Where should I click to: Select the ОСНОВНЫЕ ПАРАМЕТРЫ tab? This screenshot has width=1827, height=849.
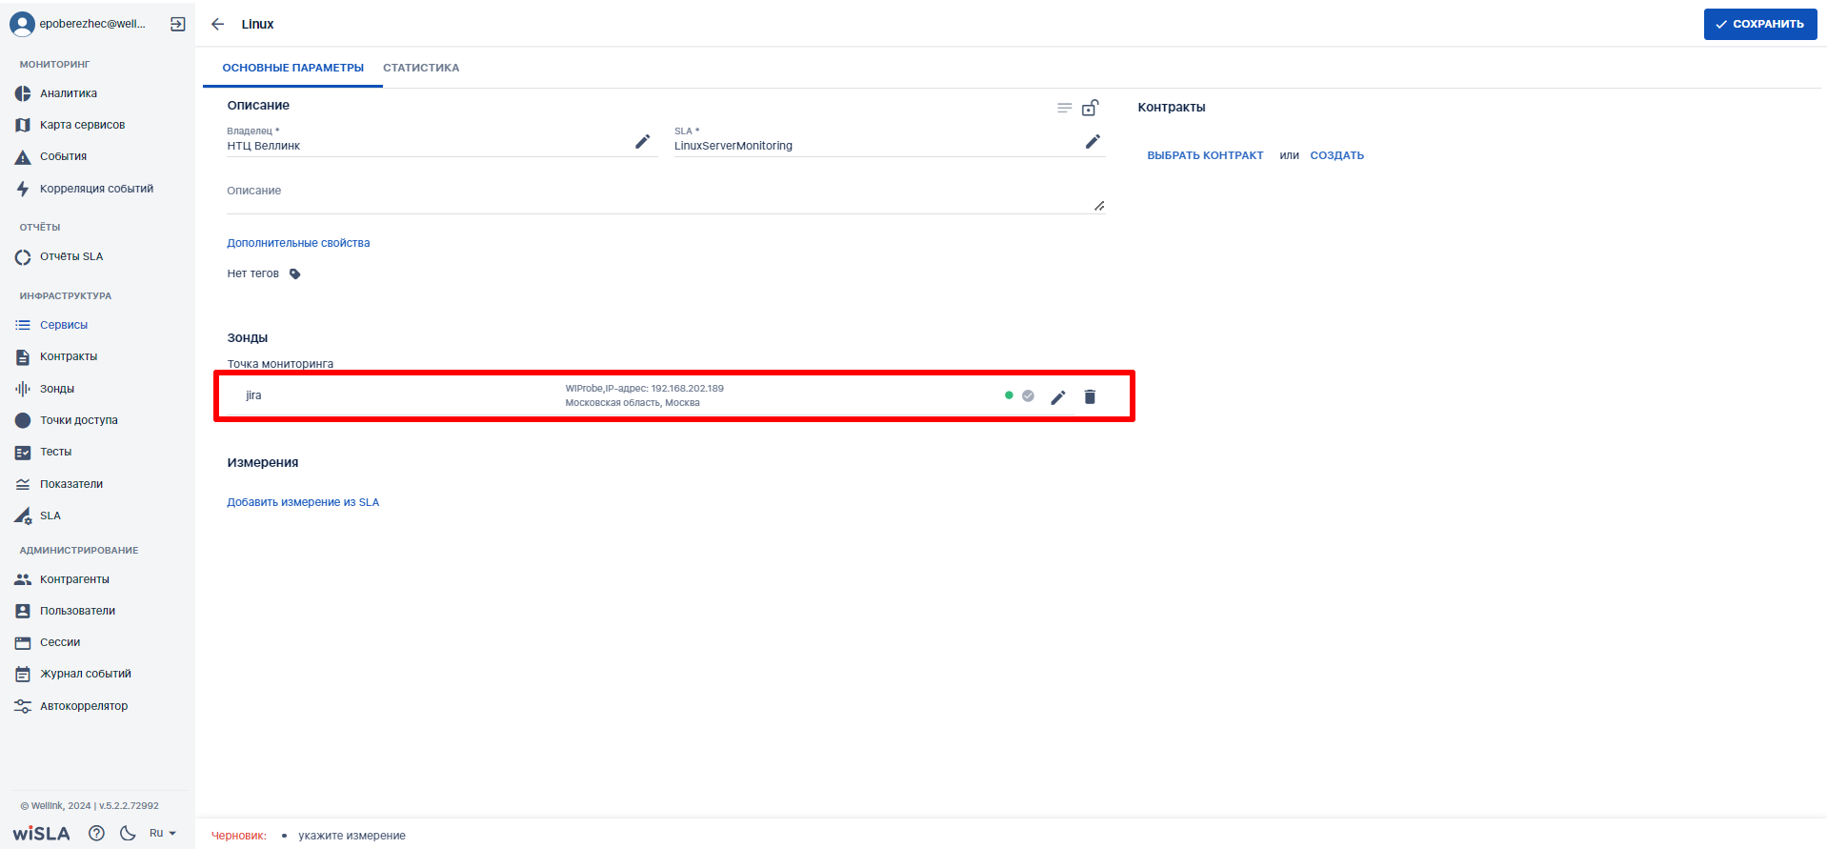(x=293, y=68)
